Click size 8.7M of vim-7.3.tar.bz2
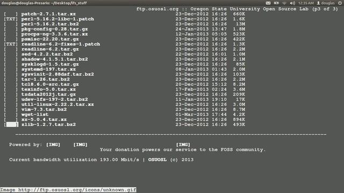 click(x=239, y=109)
